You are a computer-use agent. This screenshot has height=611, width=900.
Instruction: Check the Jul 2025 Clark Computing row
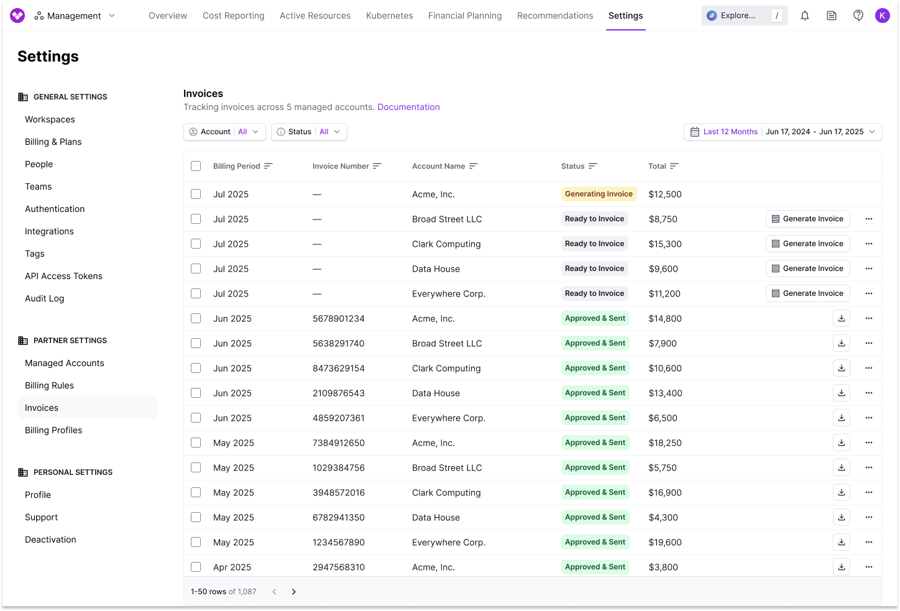(x=196, y=244)
